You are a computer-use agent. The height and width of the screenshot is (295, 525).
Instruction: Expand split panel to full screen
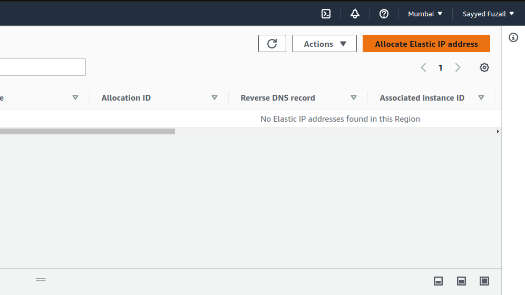tap(484, 281)
